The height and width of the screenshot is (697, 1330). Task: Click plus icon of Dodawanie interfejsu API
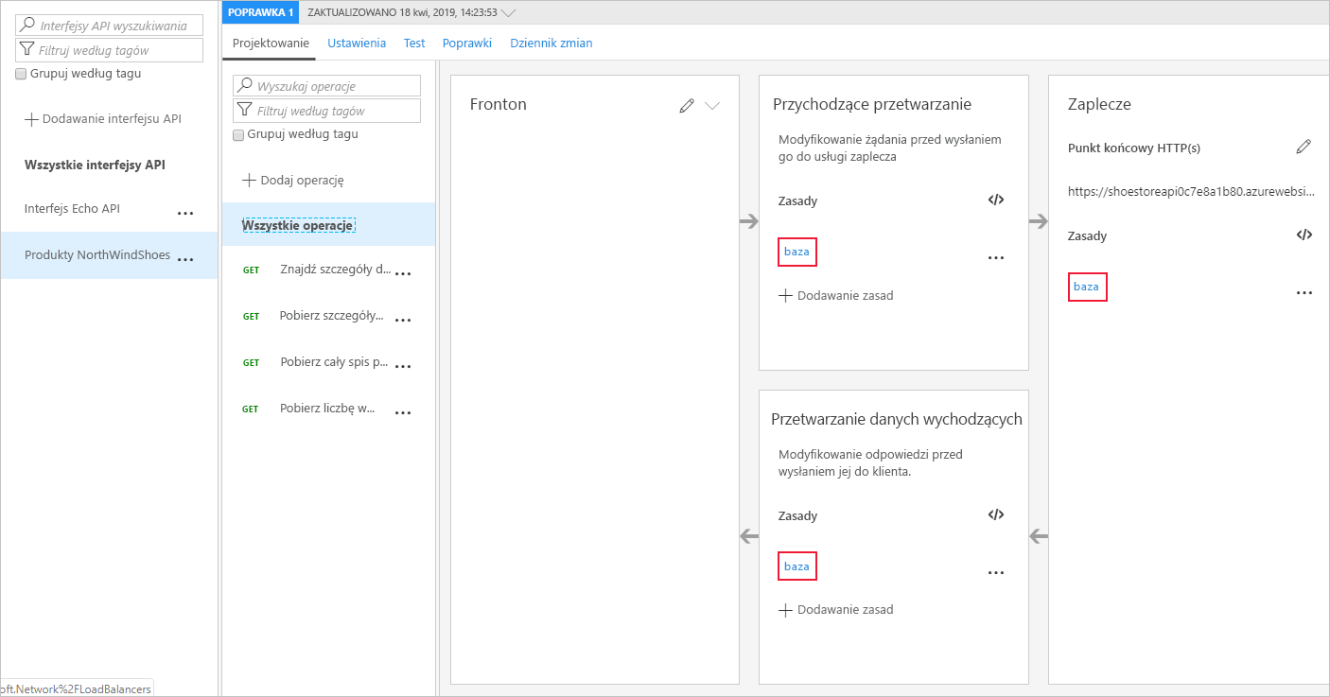(x=31, y=119)
